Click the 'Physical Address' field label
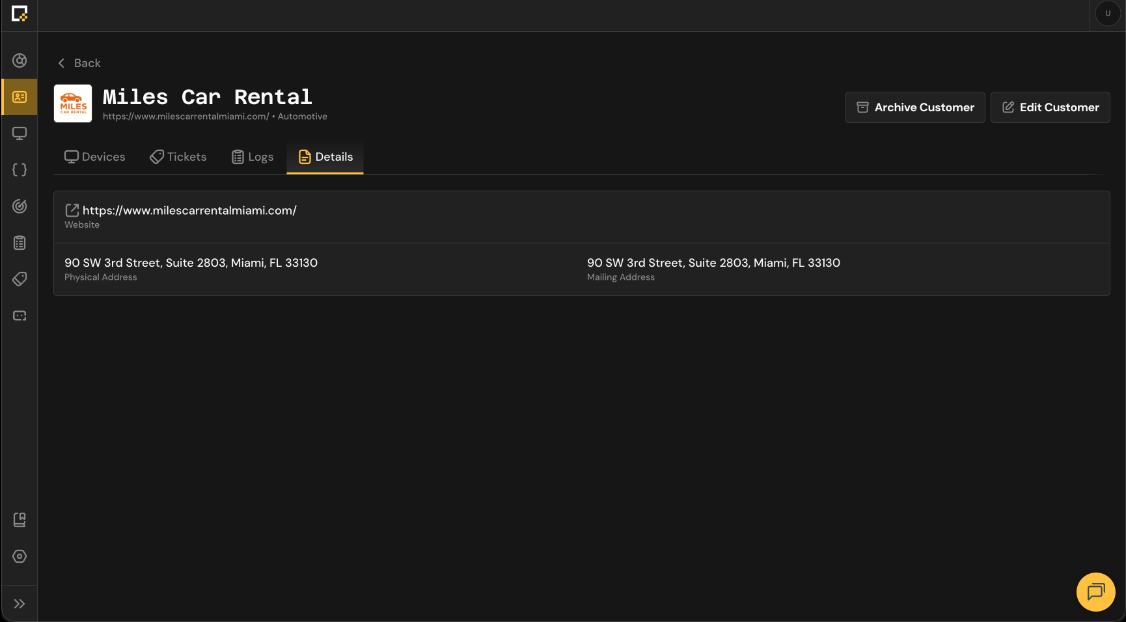The width and height of the screenshot is (1126, 622). tap(101, 277)
